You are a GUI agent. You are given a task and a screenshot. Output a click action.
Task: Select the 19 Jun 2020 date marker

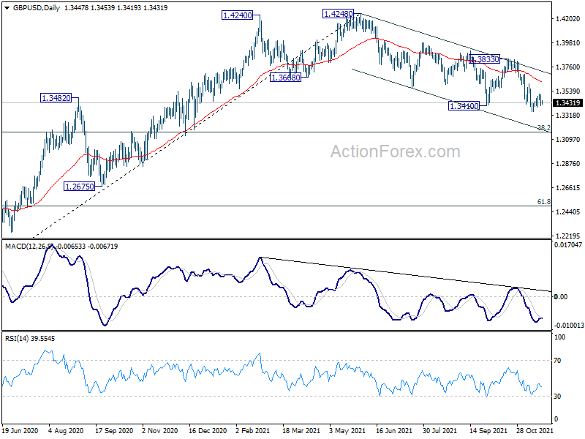click(x=20, y=430)
